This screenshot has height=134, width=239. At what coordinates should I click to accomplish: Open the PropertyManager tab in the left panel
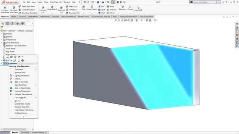(7, 23)
